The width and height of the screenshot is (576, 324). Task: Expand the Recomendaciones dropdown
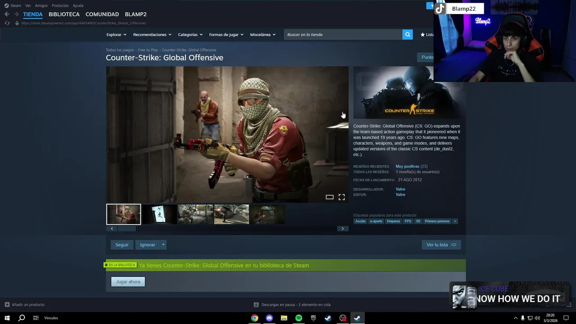152,35
